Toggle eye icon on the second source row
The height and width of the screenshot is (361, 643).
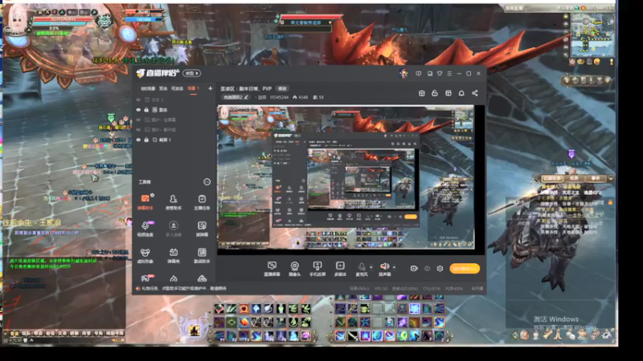(138, 110)
